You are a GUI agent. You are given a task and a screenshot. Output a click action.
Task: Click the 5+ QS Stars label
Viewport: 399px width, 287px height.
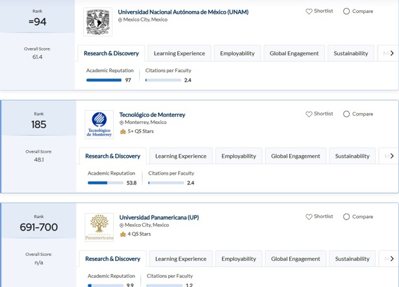tap(141, 131)
